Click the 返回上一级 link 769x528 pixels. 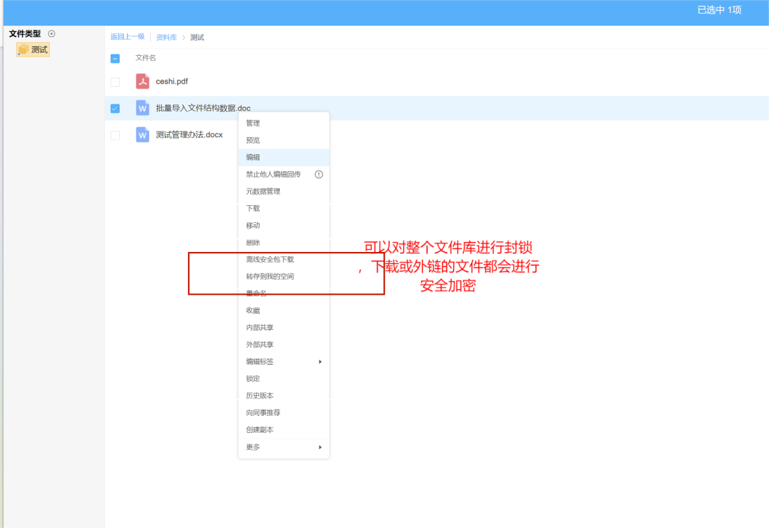[x=127, y=36]
